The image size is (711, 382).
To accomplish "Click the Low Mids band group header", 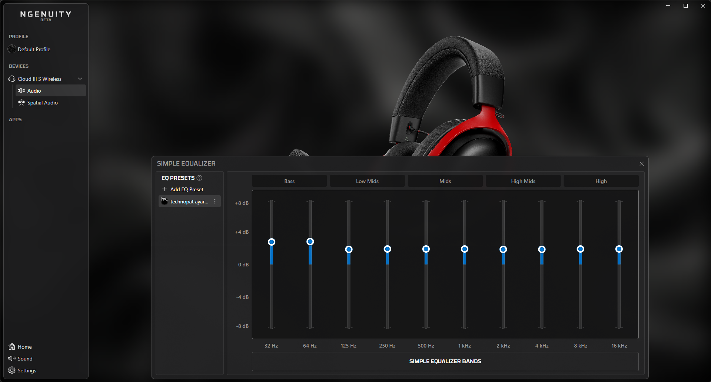I will click(367, 181).
